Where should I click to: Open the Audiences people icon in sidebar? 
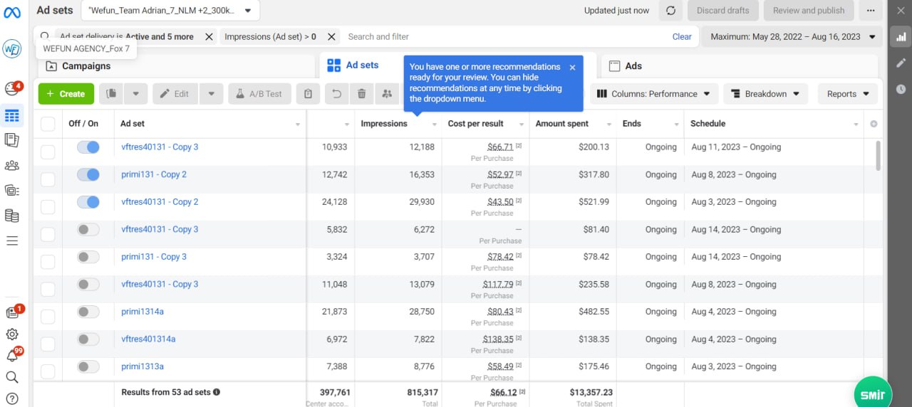12,165
